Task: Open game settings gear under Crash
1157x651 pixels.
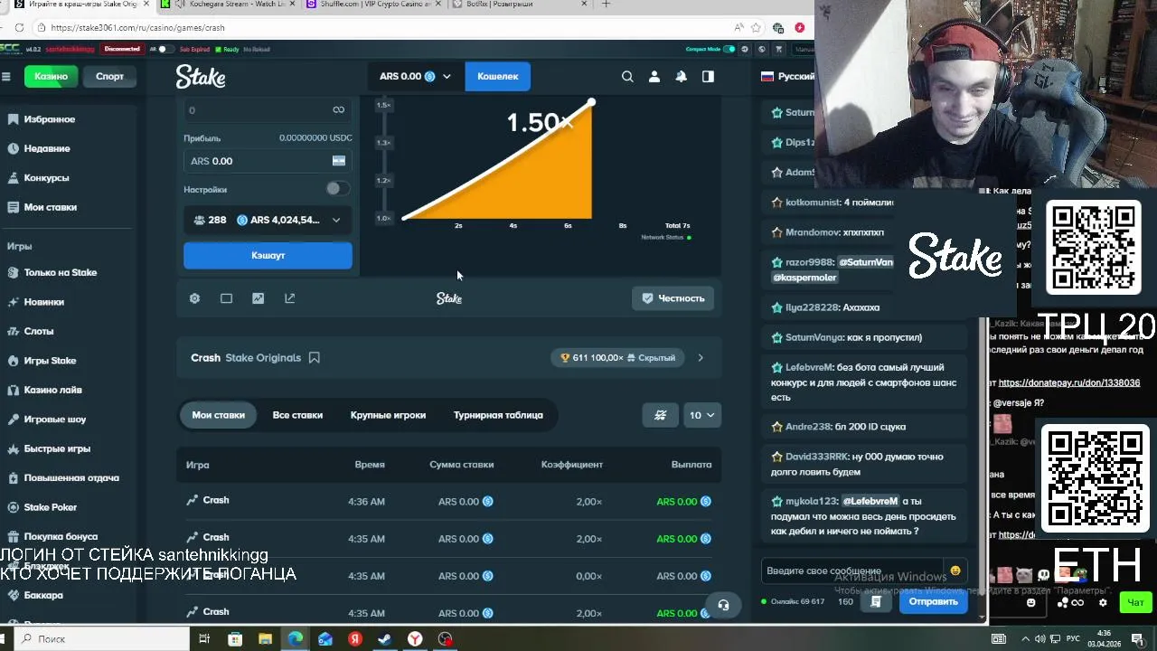Action: [194, 298]
